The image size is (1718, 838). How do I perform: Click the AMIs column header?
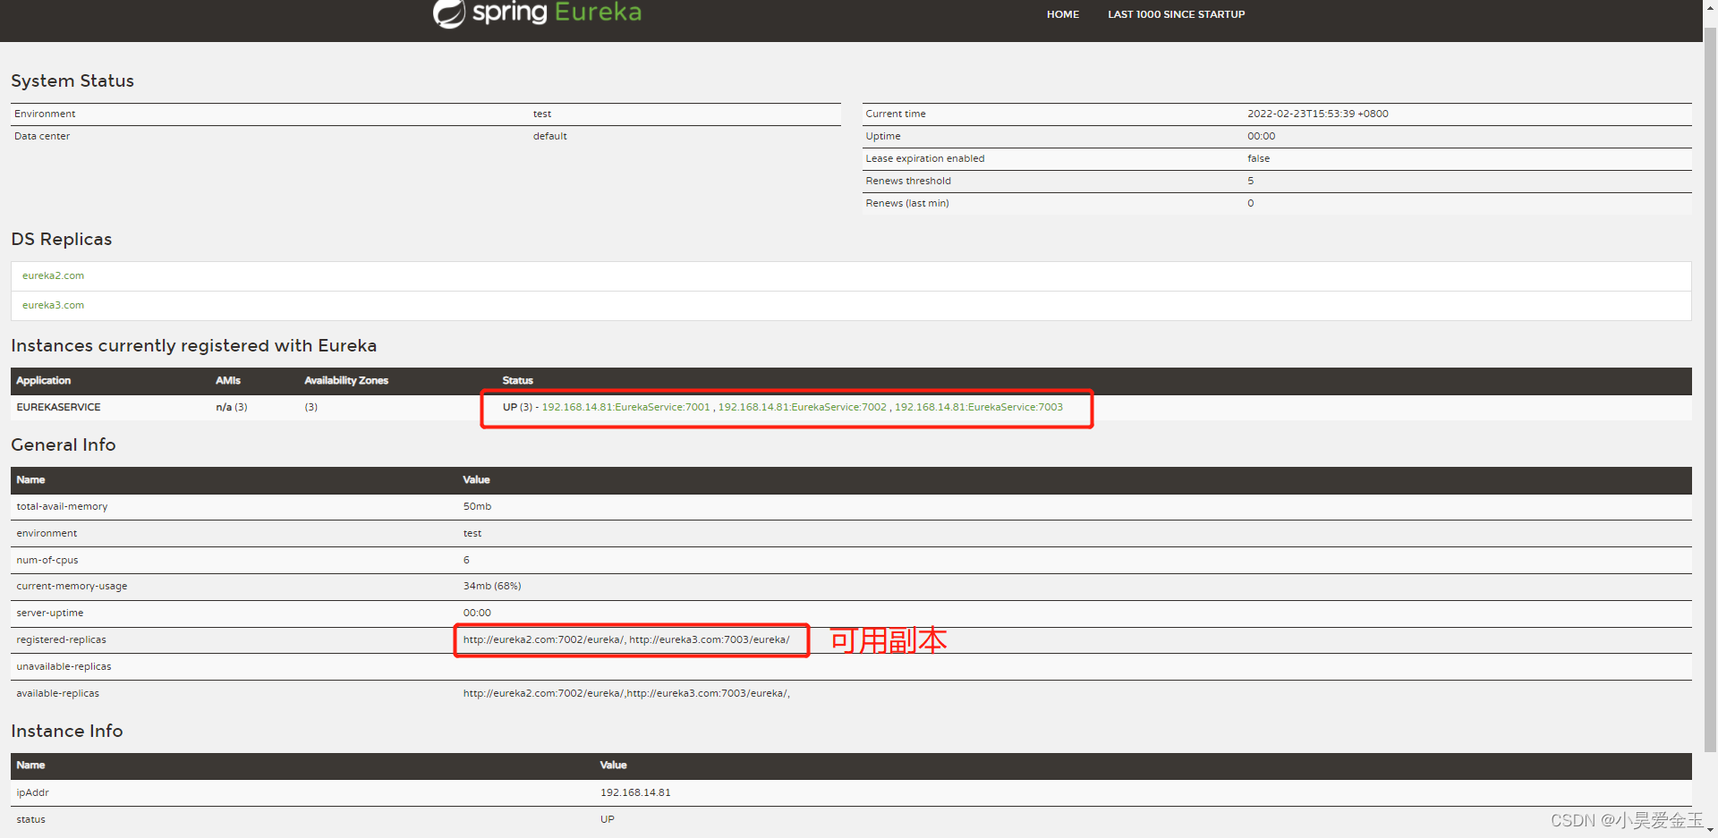point(228,380)
